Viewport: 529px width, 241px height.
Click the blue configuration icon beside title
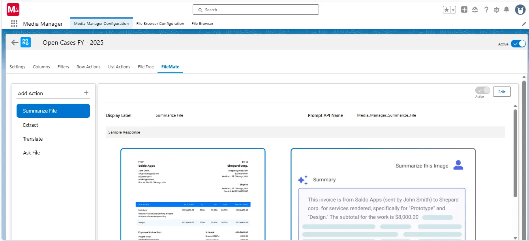tap(26, 42)
